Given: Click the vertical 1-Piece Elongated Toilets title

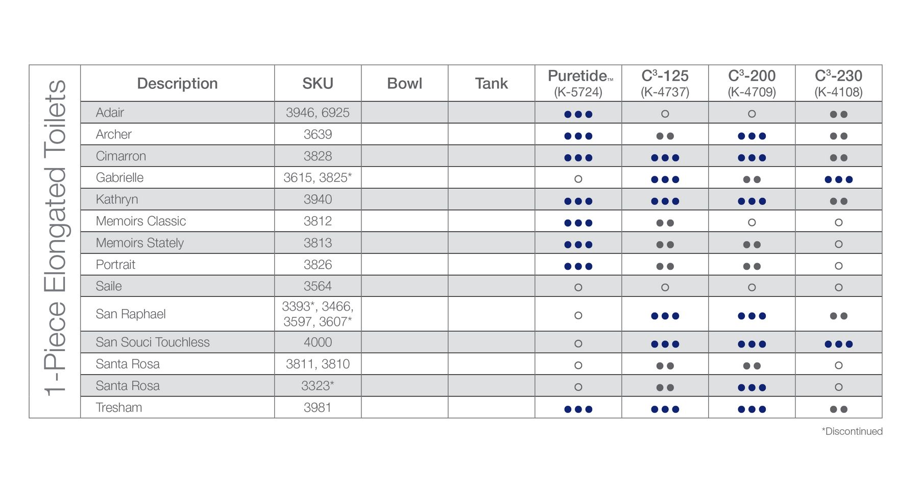Looking at the screenshot, I should click(55, 238).
